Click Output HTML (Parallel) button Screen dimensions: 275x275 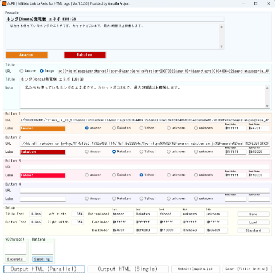(x=44, y=269)
